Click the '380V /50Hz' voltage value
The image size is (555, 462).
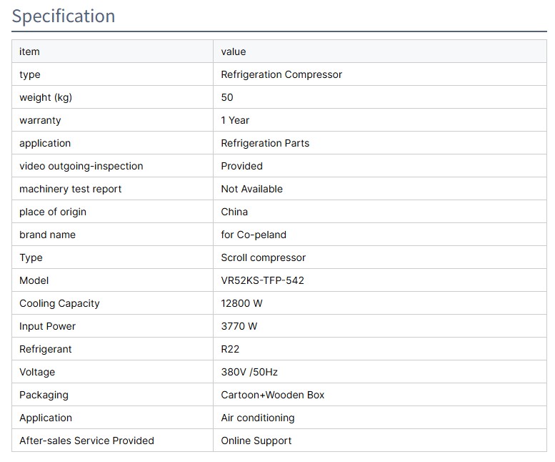[248, 372]
